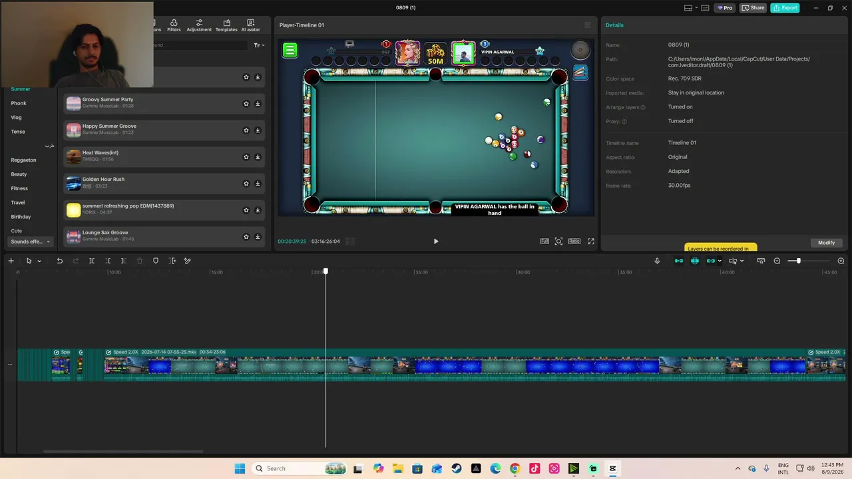Click the add track plus icon
The image size is (852, 479).
[11, 261]
